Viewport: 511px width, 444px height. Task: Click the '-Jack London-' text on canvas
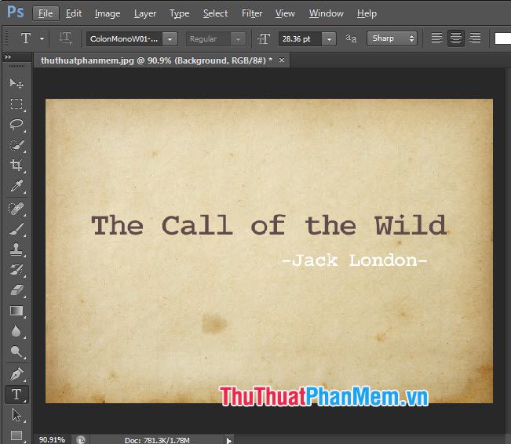355,260
